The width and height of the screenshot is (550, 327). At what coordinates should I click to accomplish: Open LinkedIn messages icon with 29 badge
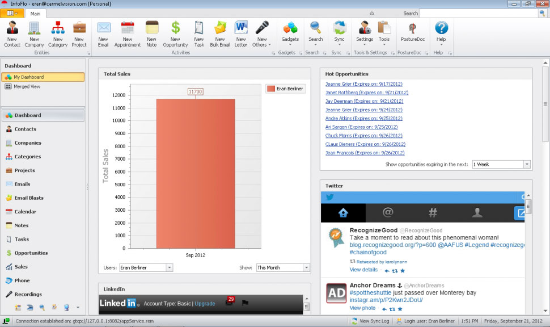pyautogui.click(x=230, y=301)
